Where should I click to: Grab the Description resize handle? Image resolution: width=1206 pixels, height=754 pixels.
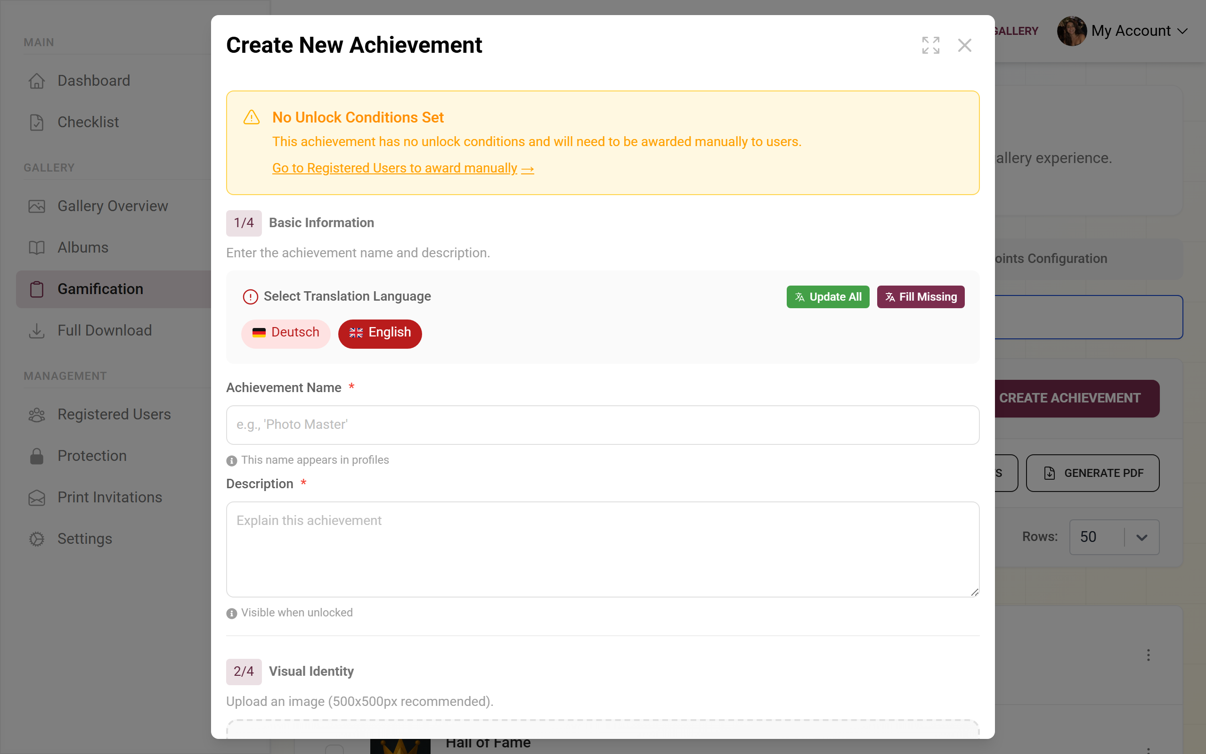[975, 592]
